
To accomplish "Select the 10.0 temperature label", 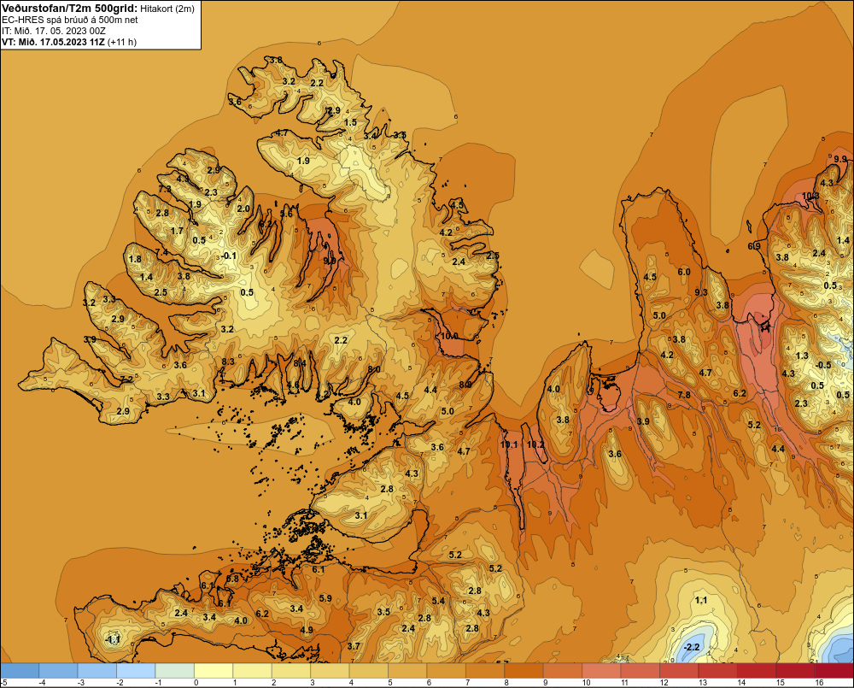I will click(449, 336).
